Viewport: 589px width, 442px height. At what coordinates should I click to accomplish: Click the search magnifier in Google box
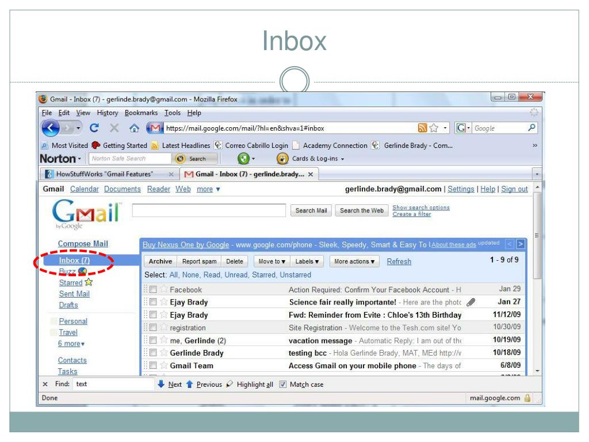click(x=531, y=128)
